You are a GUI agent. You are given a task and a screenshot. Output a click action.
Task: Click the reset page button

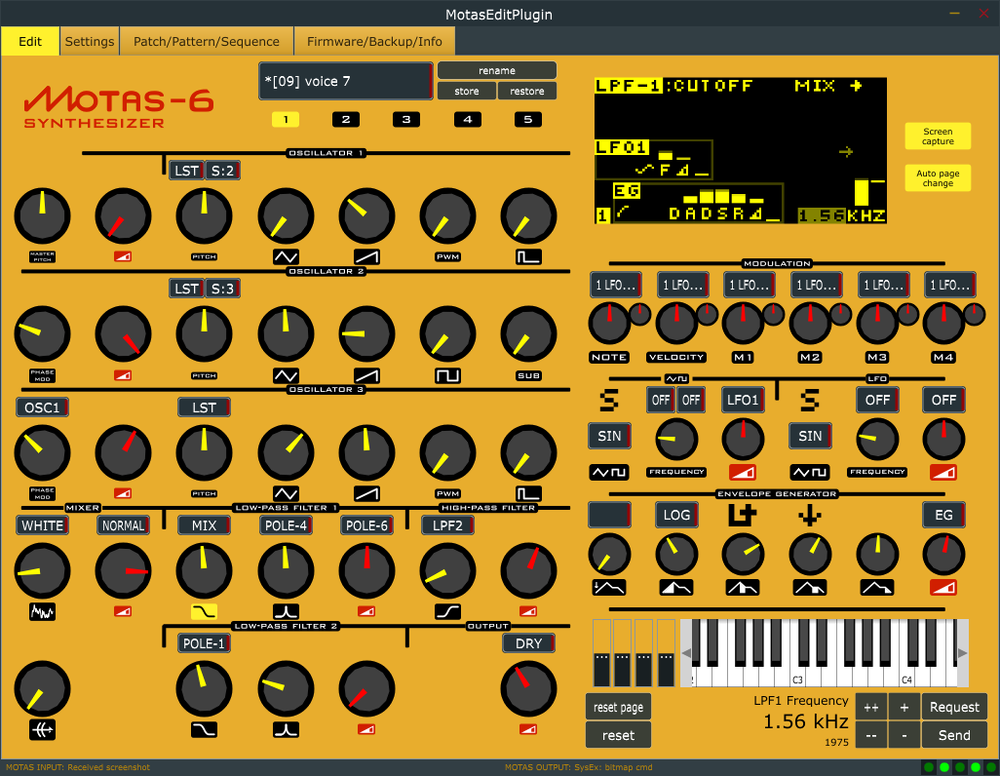(618, 707)
